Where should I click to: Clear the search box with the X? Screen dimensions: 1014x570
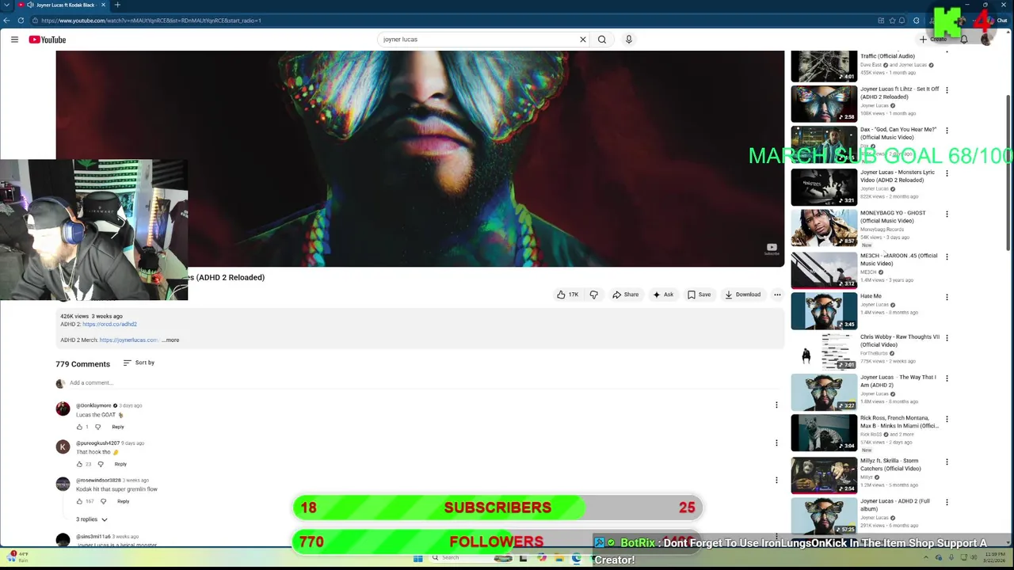(x=583, y=40)
